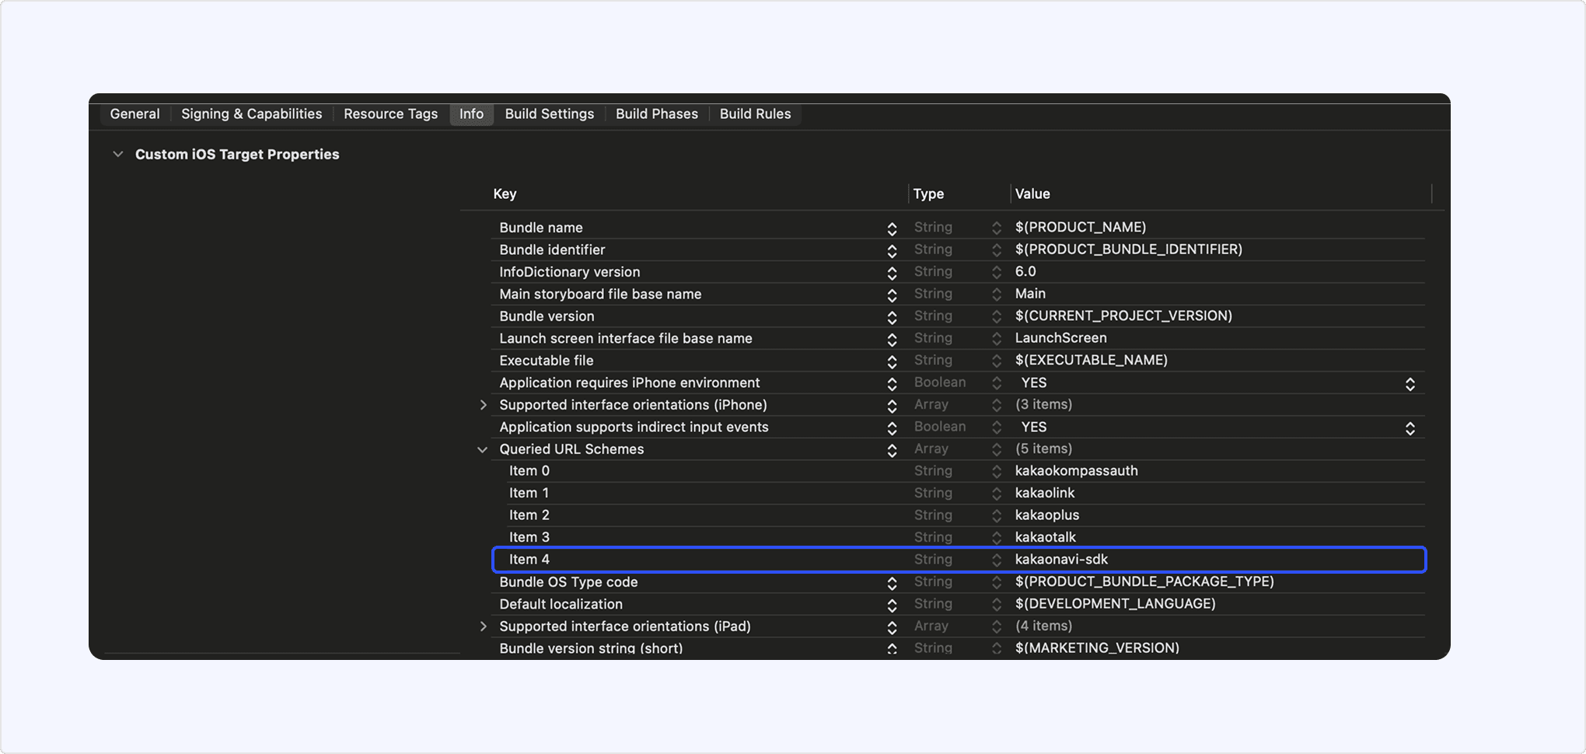The width and height of the screenshot is (1586, 754).
Task: Open the Signing & Capabilities tab
Action: click(251, 114)
